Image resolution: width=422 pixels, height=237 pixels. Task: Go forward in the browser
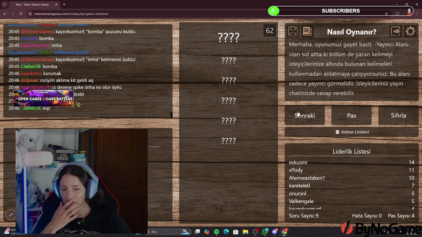tap(13, 14)
